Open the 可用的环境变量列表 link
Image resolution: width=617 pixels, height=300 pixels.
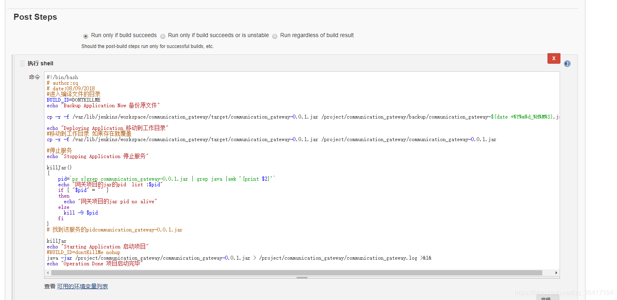(x=82, y=286)
